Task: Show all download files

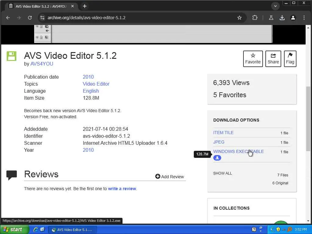Action: [x=222, y=173]
